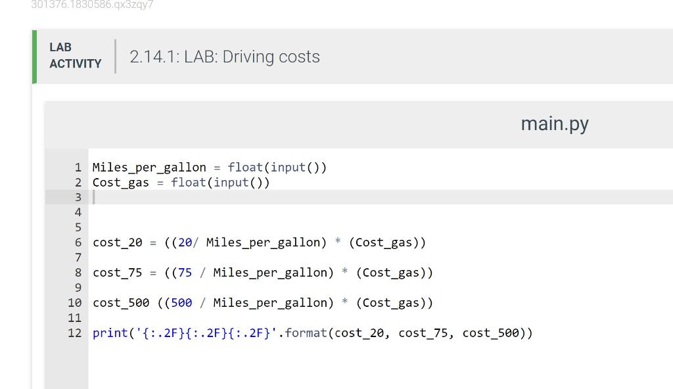
Task: Click the number 20 on line 6
Action: (x=185, y=242)
